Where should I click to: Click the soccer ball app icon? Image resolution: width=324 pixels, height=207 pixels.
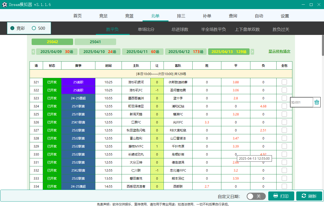pyautogui.click(x=4, y=5)
